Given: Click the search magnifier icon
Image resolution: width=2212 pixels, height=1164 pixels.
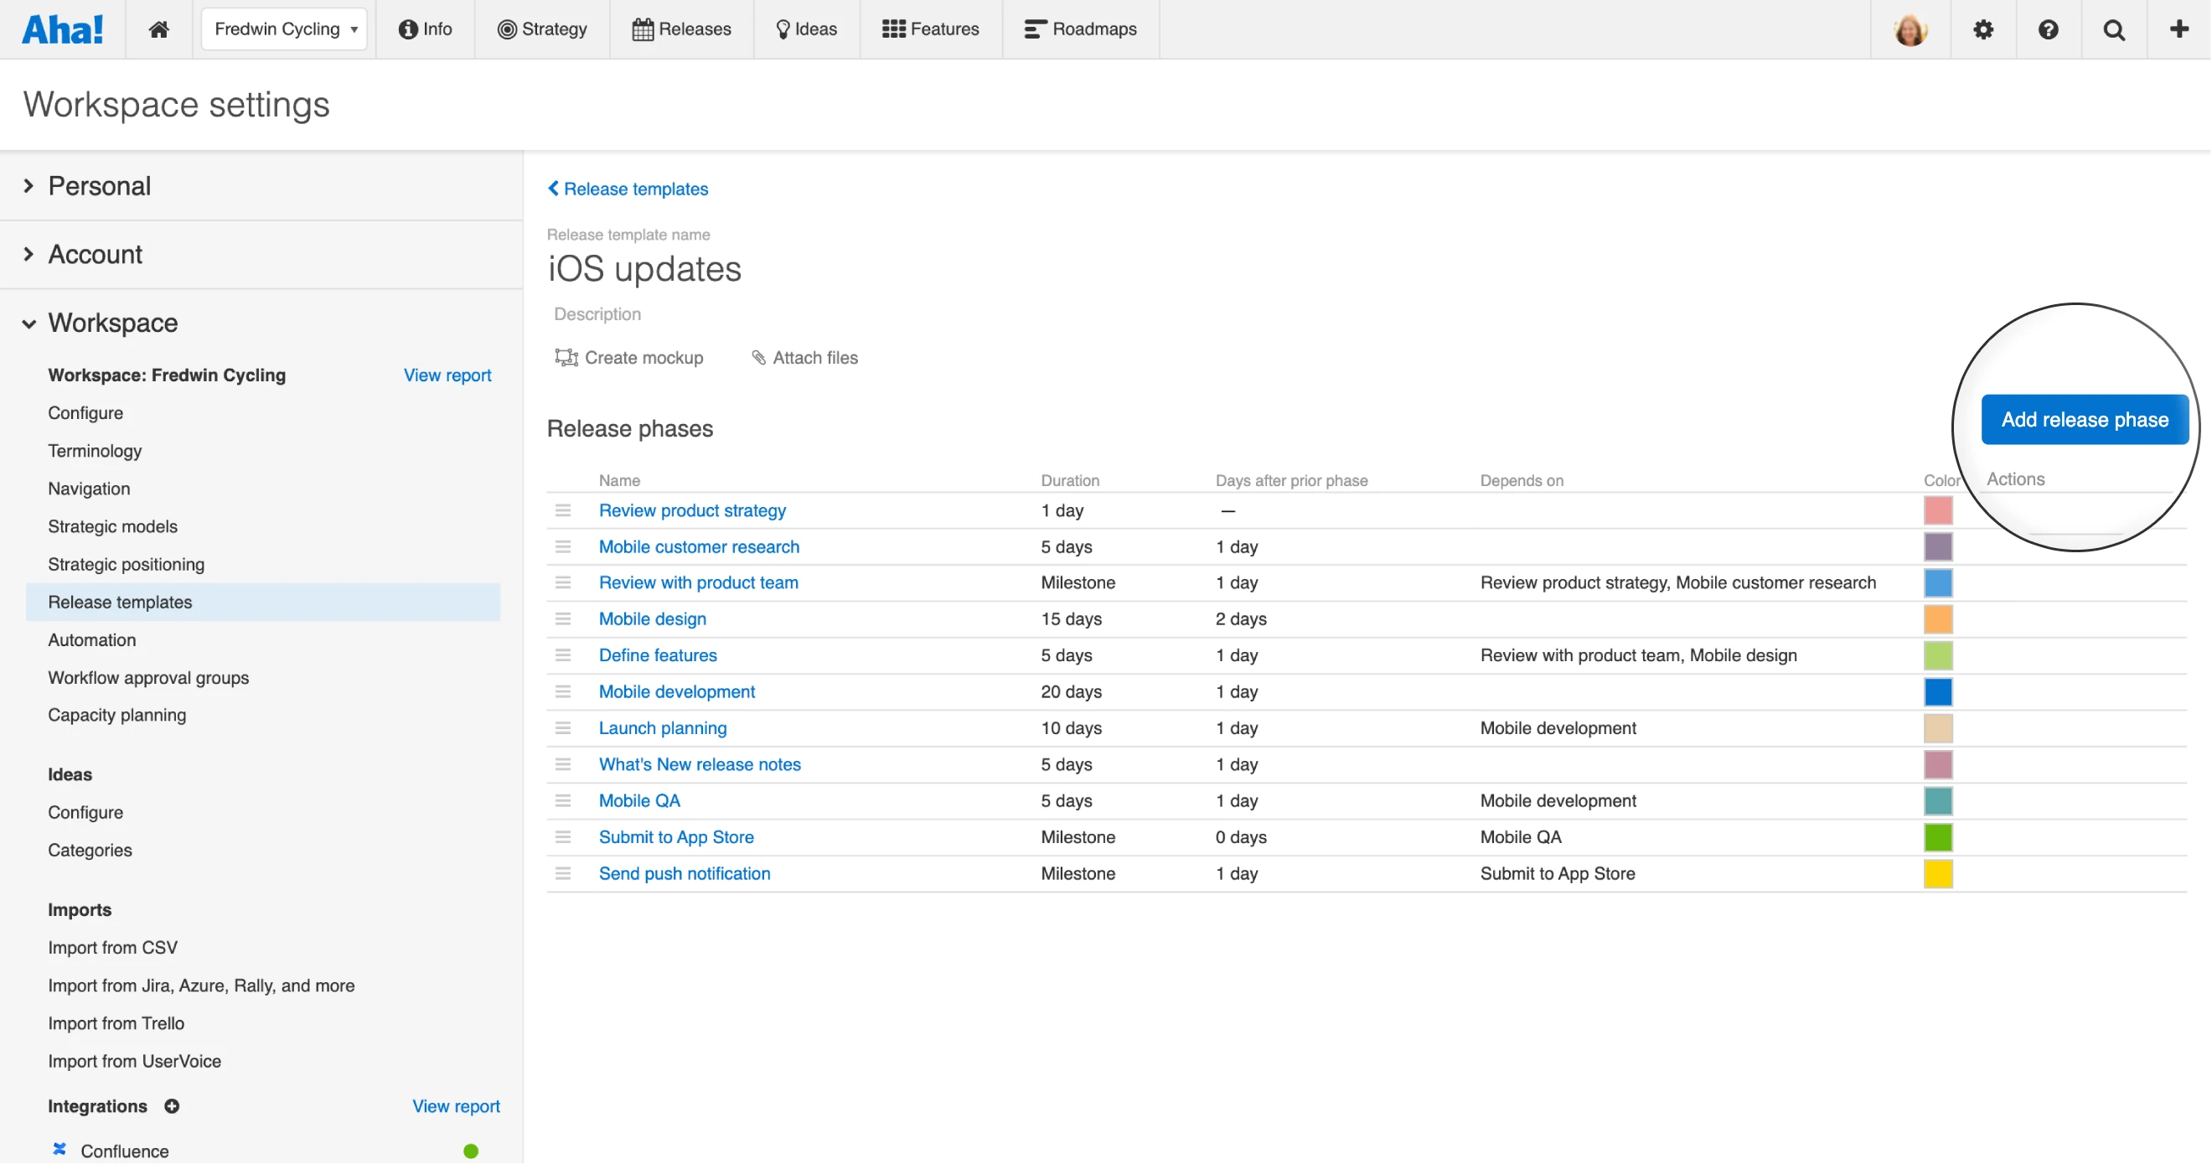Looking at the screenshot, I should pos(2113,29).
